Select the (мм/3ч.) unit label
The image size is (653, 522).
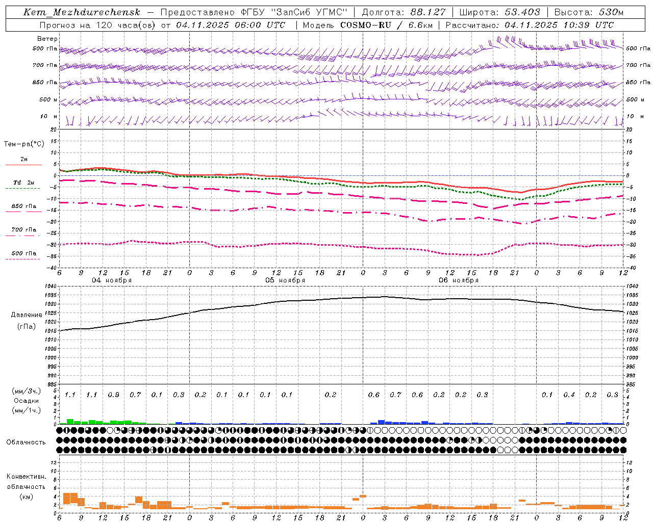[x=27, y=391]
